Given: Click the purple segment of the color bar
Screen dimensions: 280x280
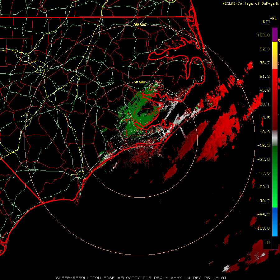Looking at the screenshot, I should [x=275, y=35].
